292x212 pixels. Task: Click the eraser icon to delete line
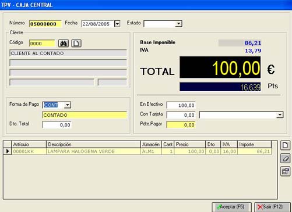click(x=285, y=159)
